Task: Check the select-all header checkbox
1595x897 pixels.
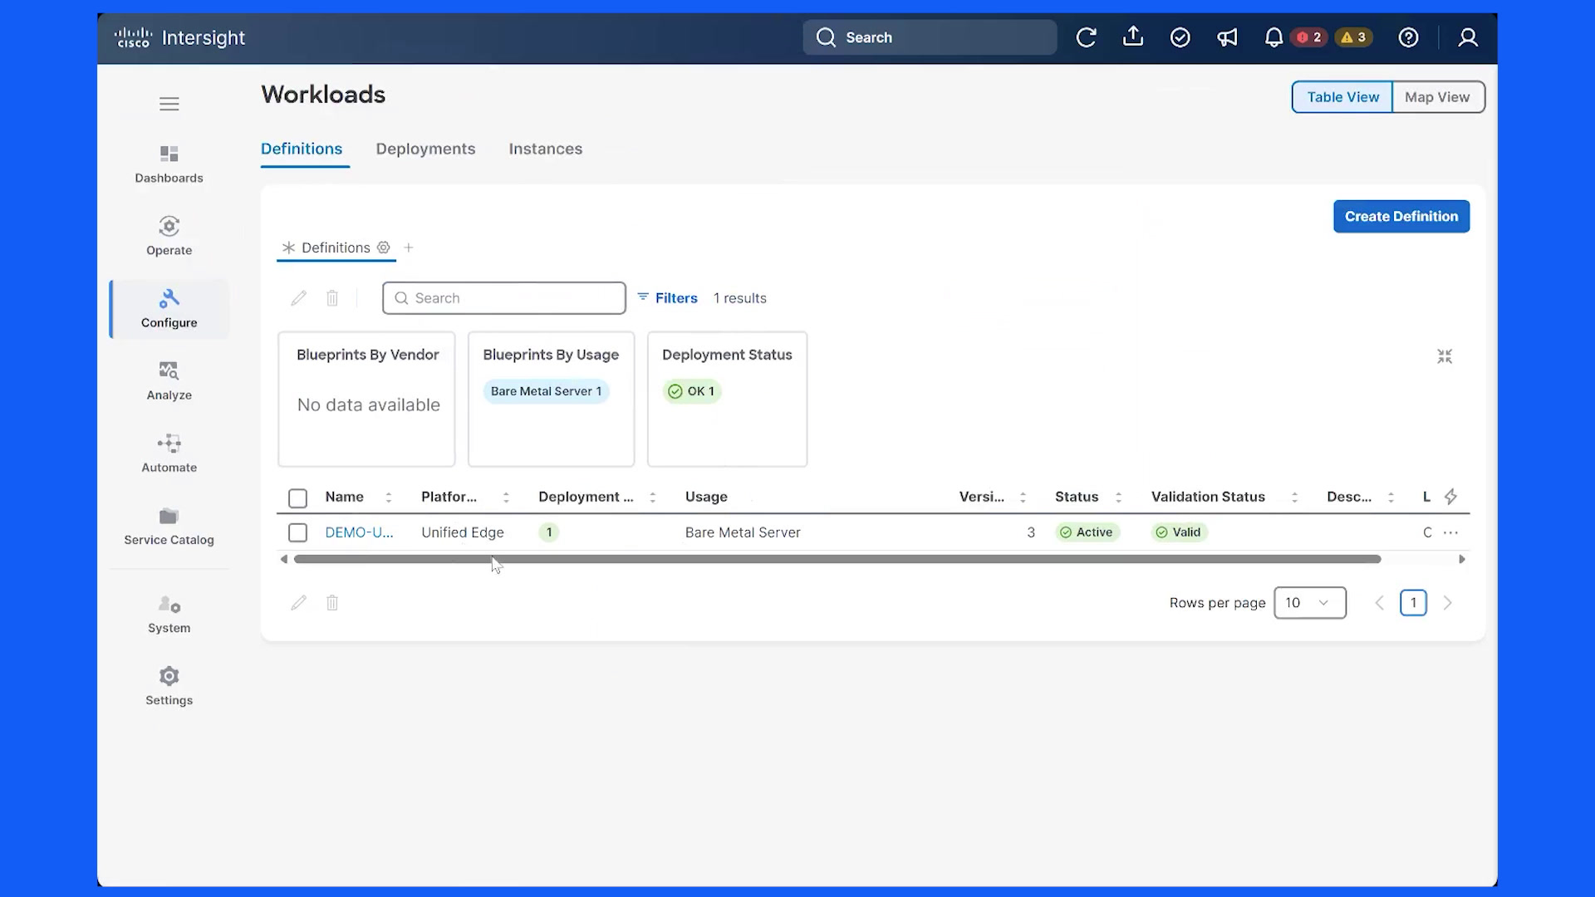Action: [x=297, y=498]
